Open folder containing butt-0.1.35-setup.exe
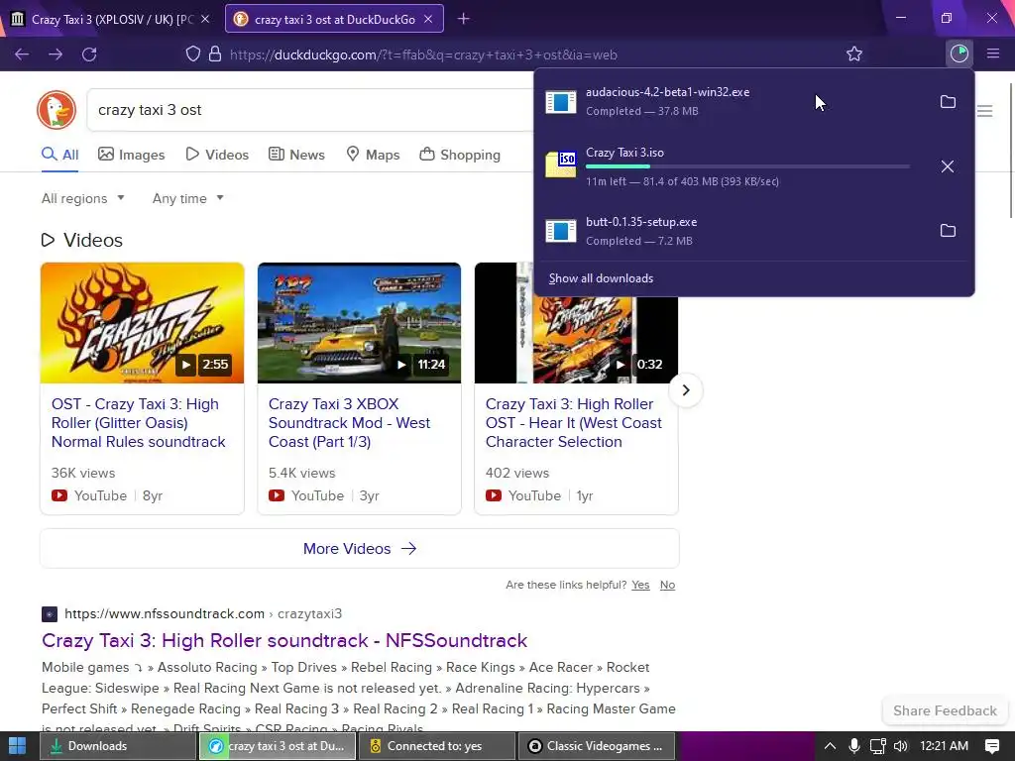This screenshot has height=761, width=1015. pyautogui.click(x=948, y=230)
